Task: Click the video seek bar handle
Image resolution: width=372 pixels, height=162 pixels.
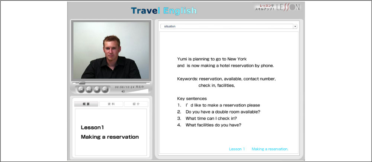Action: pos(82,83)
